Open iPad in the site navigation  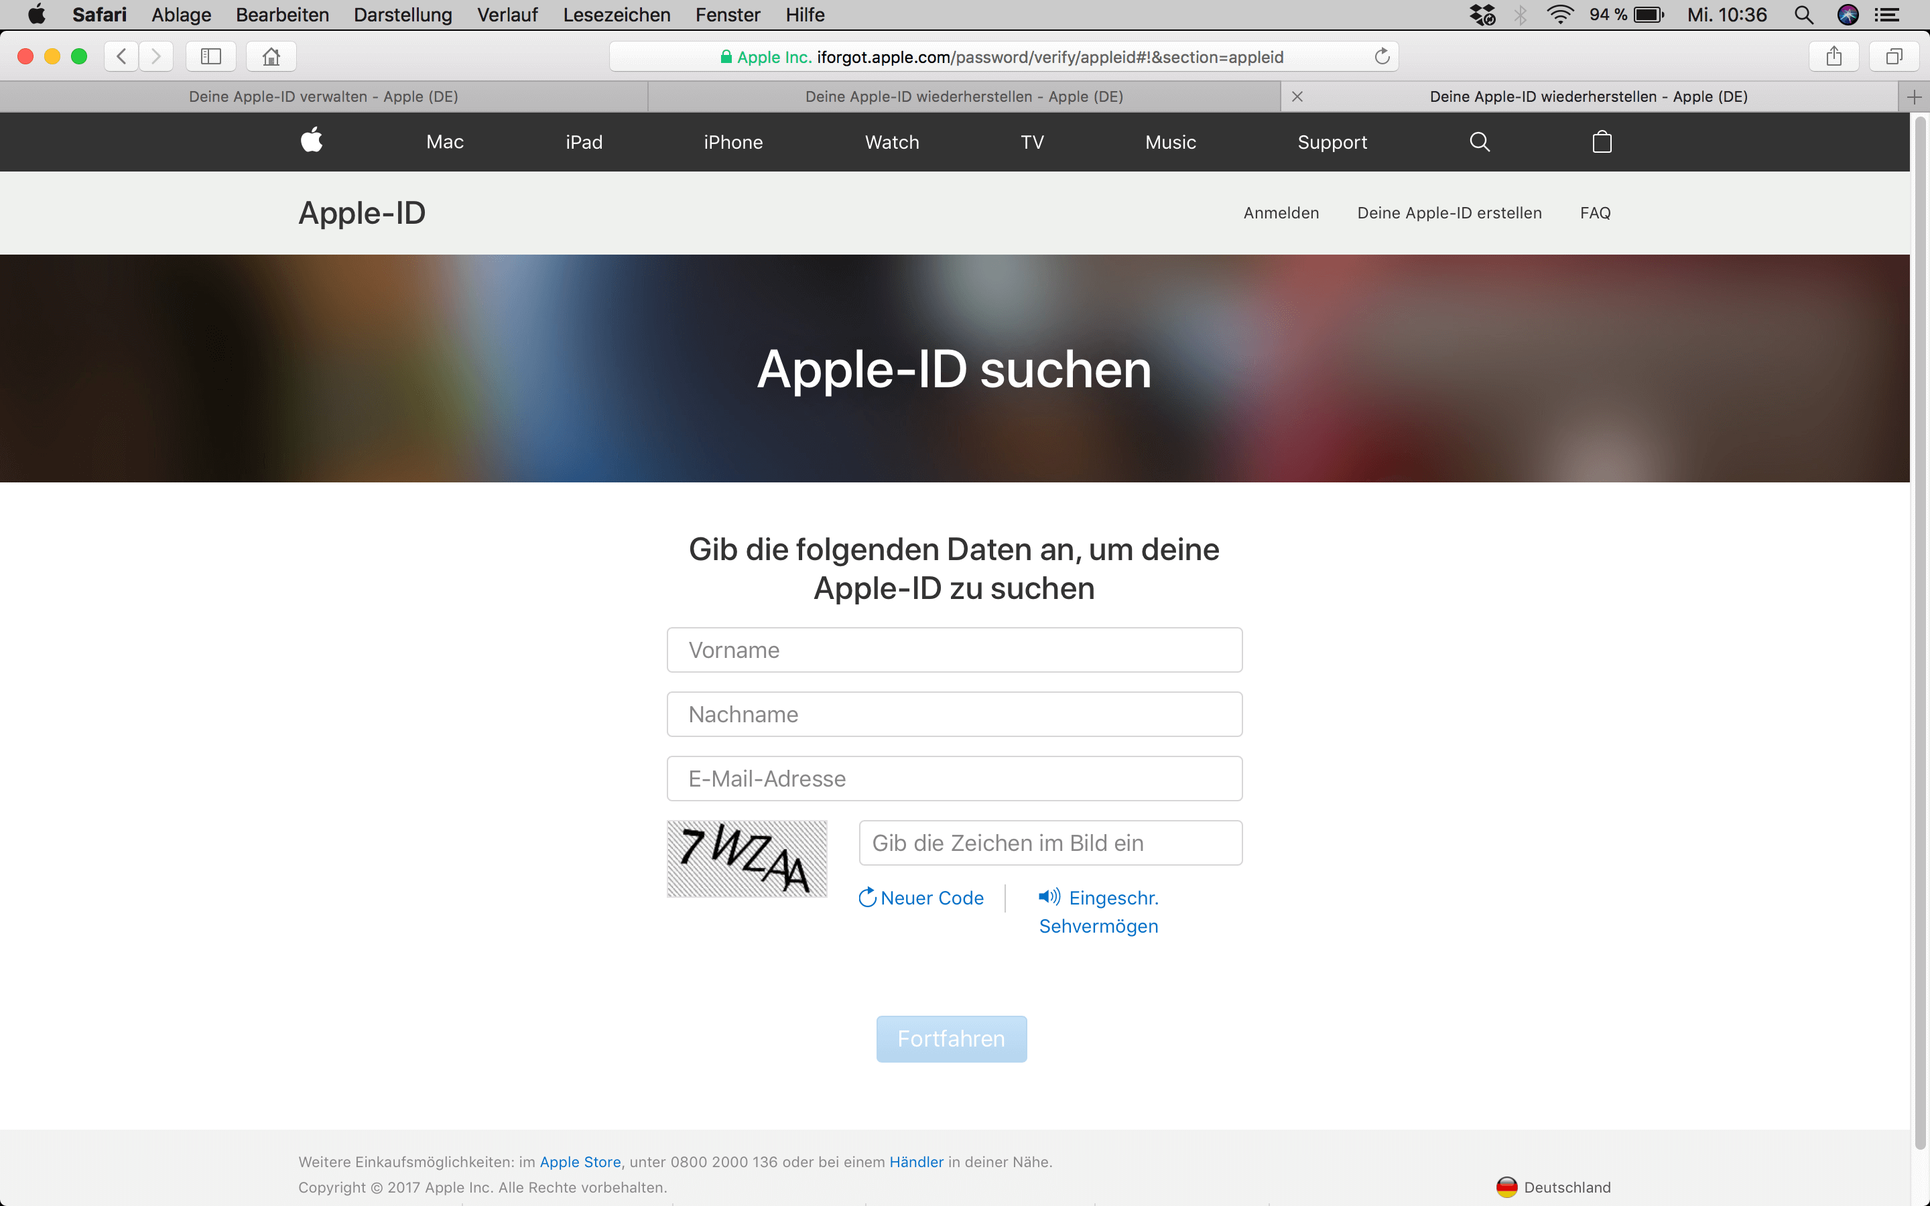[584, 142]
